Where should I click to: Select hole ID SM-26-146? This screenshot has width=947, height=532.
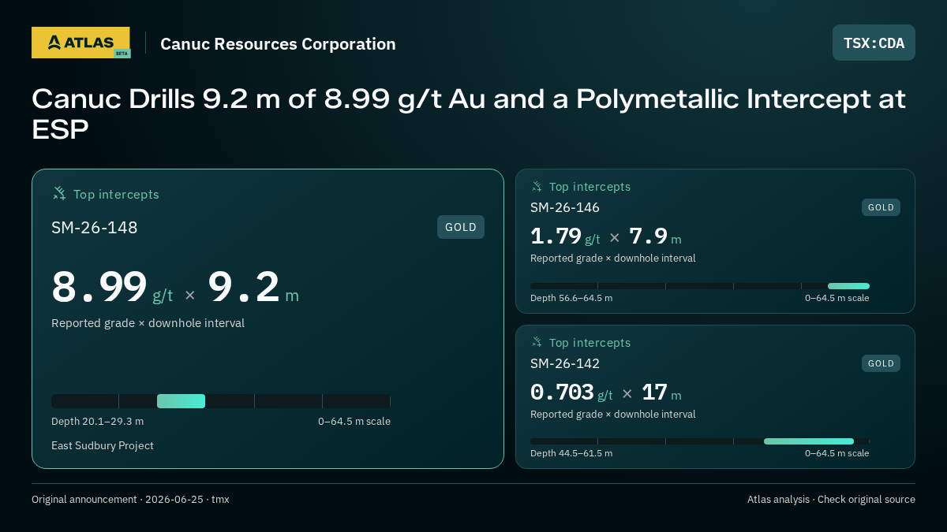pos(565,207)
